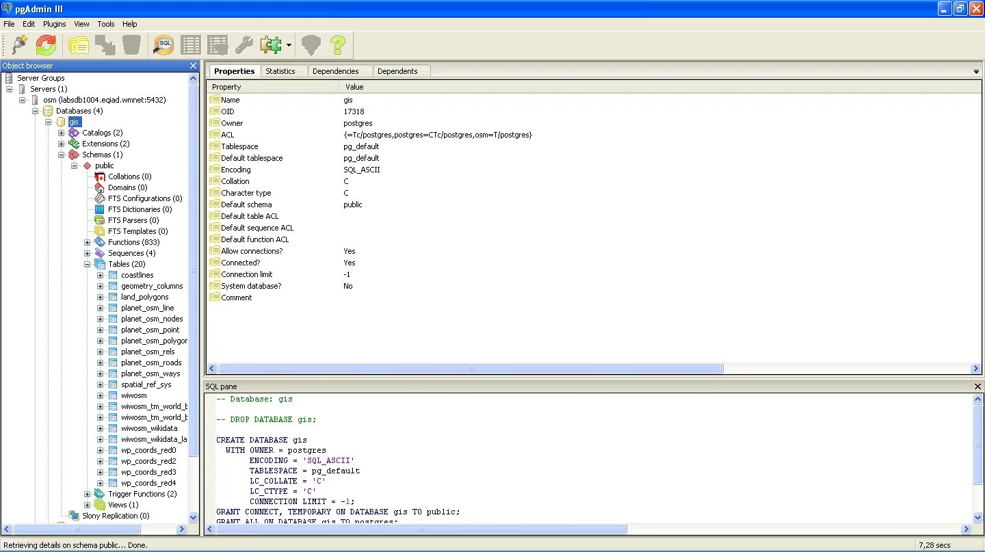
Task: Click the Domains (0) house icon
Action: 100,187
